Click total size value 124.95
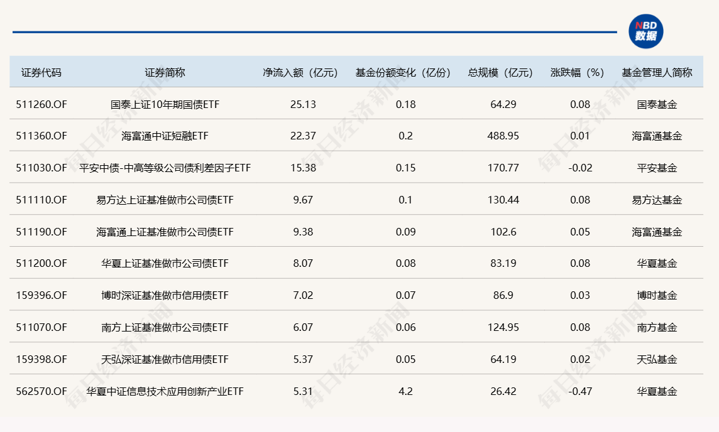The width and height of the screenshot is (719, 432). coord(503,328)
